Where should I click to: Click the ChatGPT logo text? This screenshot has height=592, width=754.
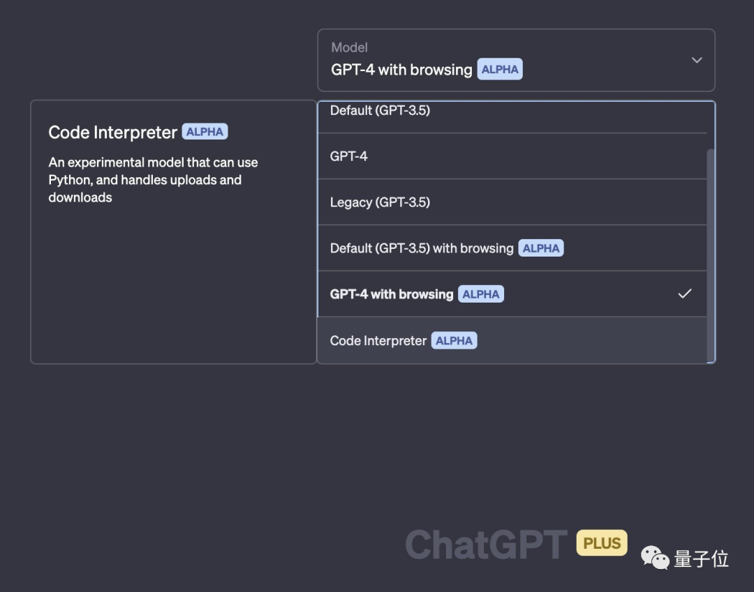(x=486, y=545)
